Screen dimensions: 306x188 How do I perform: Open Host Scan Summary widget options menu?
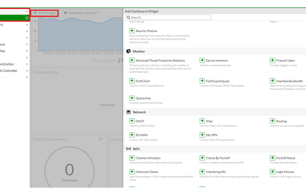click(x=101, y=139)
